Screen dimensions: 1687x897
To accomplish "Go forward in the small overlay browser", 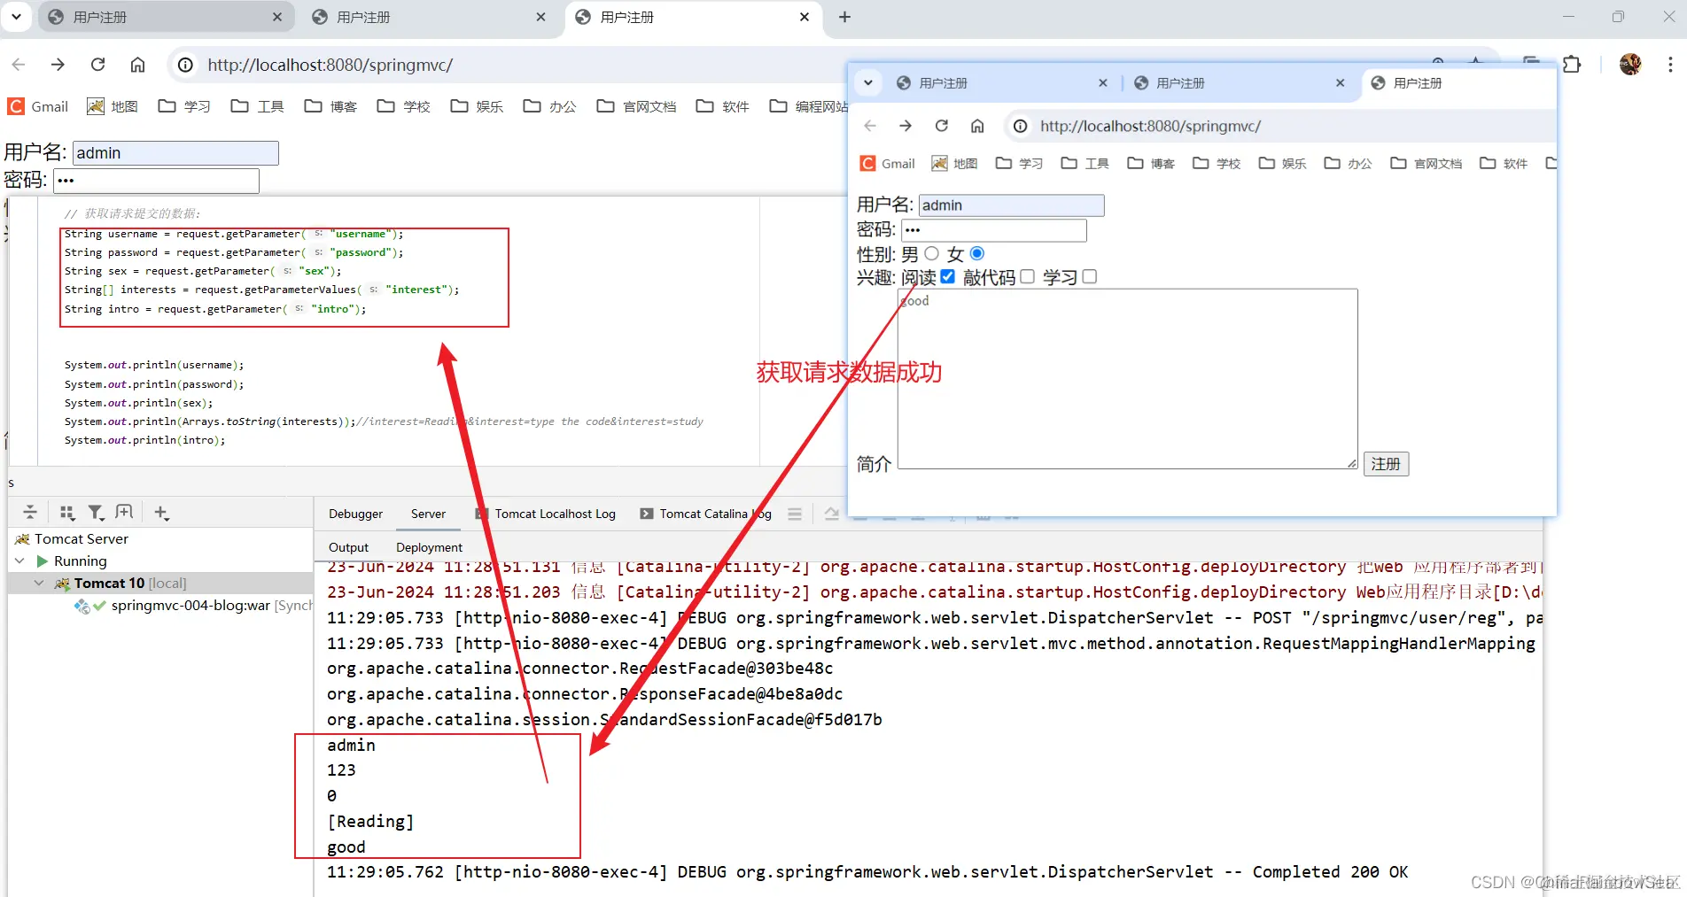I will tap(906, 126).
